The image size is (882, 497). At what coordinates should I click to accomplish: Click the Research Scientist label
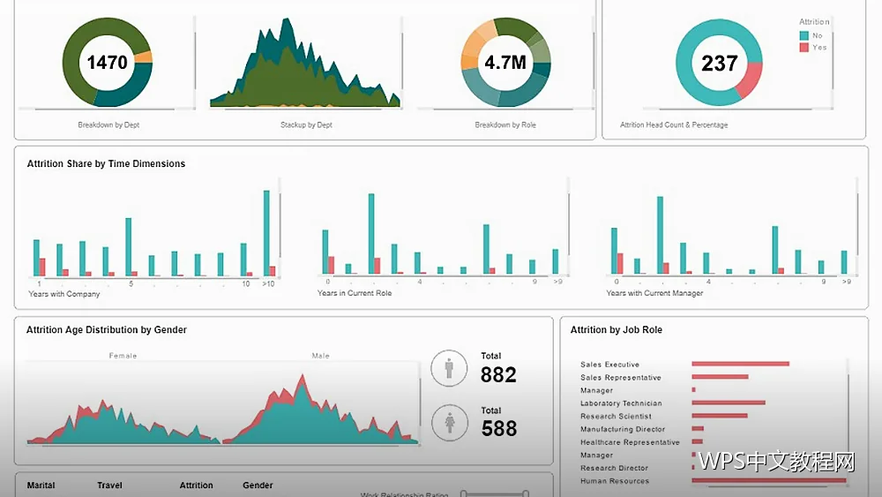616,417
